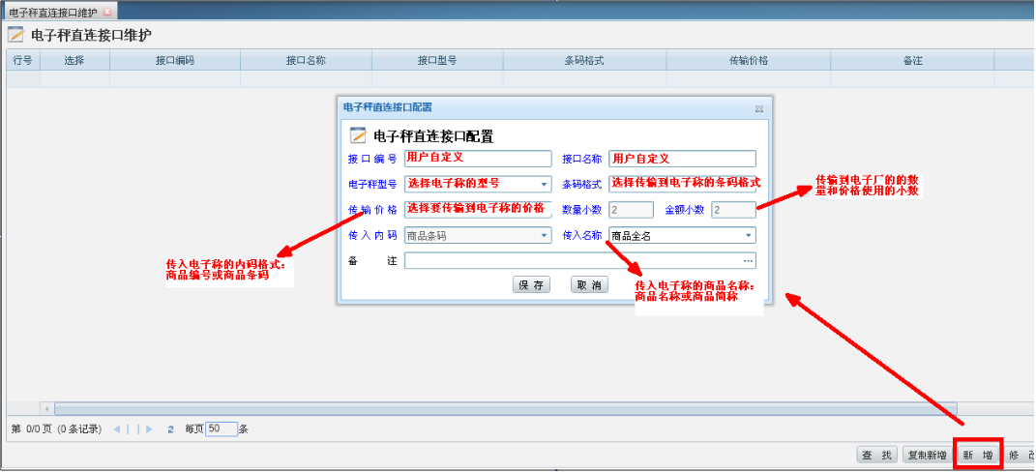Expand the 传入内码 dropdown
Image resolution: width=1036 pixels, height=472 pixels.
click(x=544, y=235)
